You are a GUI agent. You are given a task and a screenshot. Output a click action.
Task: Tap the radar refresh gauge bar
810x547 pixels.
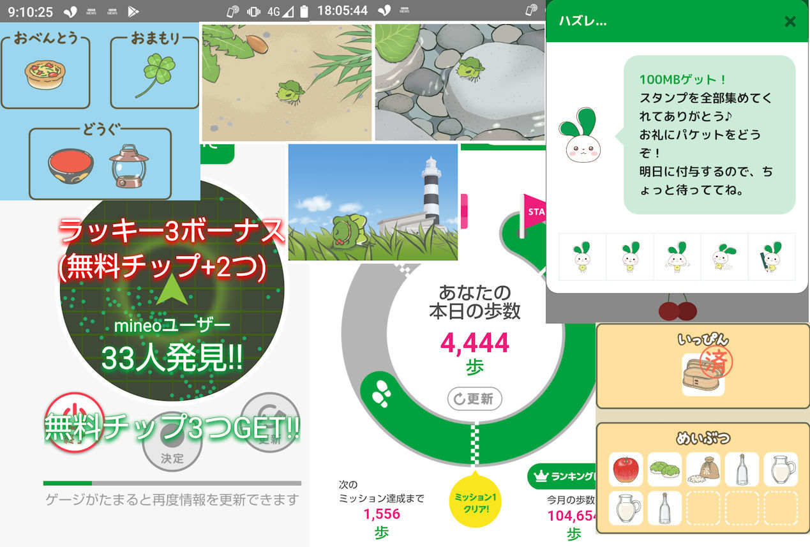coord(172,483)
